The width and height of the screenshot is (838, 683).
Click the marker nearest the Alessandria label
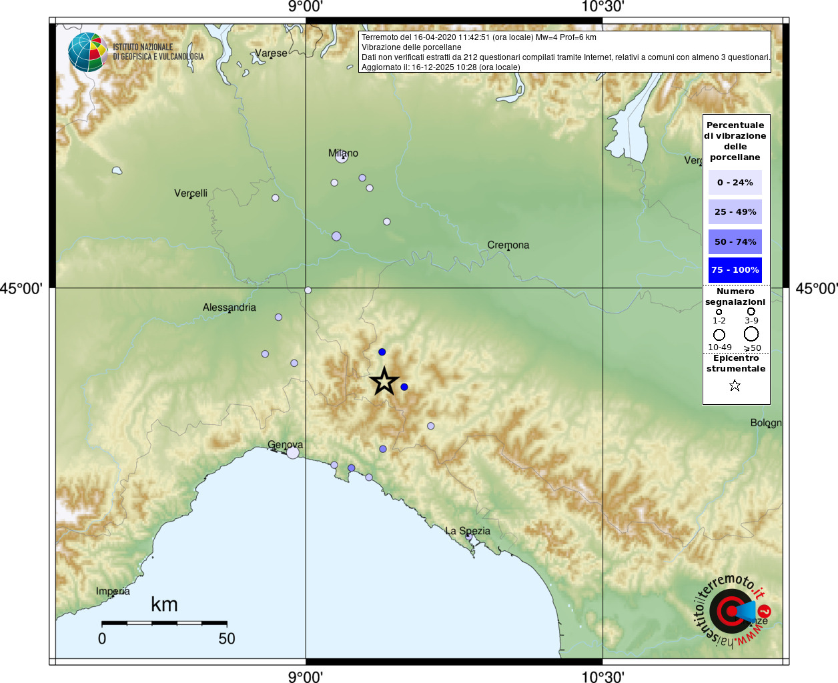point(279,317)
